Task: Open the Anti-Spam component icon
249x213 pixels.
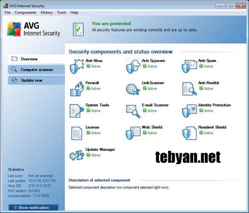Action: pos(189,66)
